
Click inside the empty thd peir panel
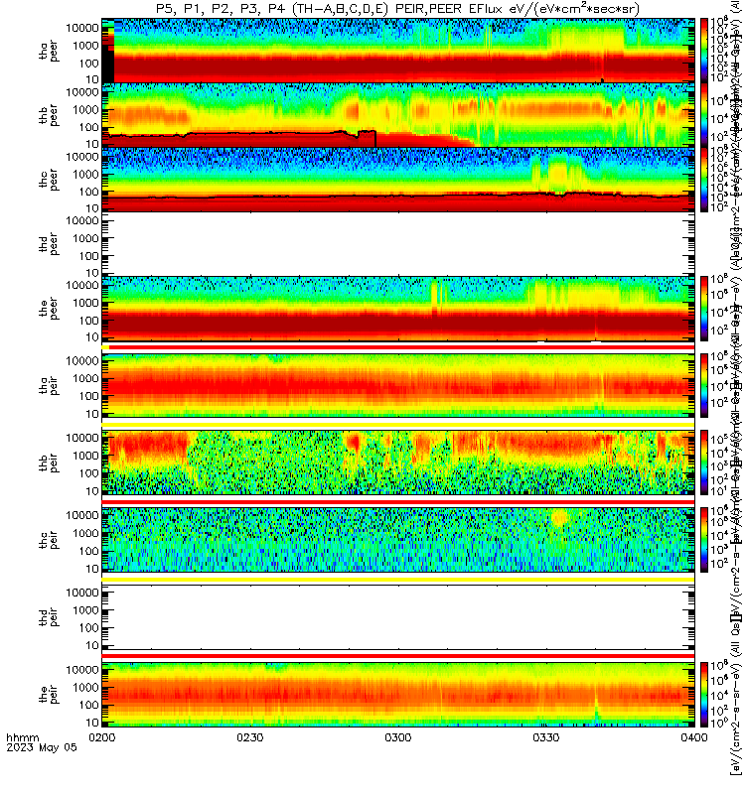pyautogui.click(x=398, y=616)
